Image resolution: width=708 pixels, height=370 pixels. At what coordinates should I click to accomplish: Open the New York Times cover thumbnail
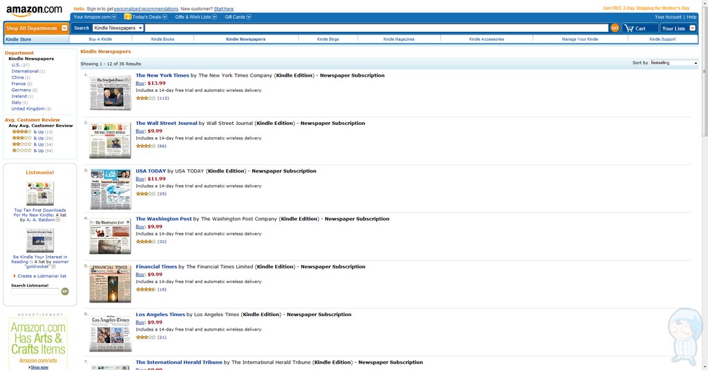click(x=110, y=93)
